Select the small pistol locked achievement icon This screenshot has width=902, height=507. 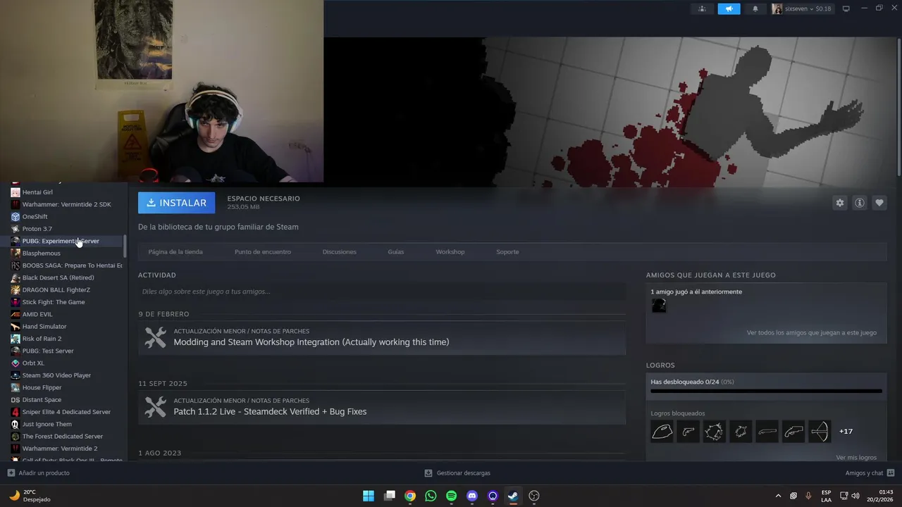click(x=688, y=432)
